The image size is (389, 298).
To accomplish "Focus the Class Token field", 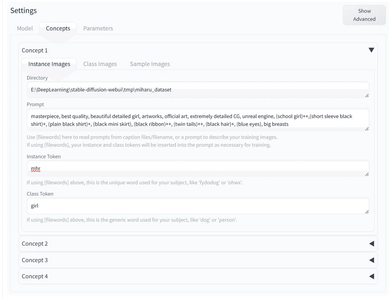I will point(198,206).
